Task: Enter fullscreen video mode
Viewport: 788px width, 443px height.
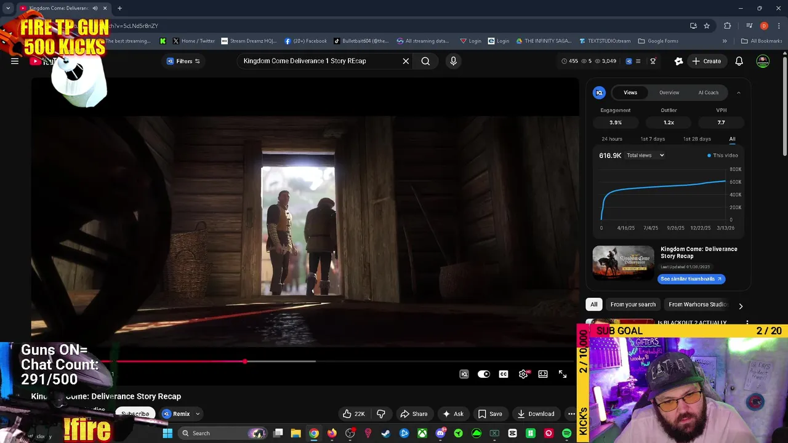Action: coord(563,374)
